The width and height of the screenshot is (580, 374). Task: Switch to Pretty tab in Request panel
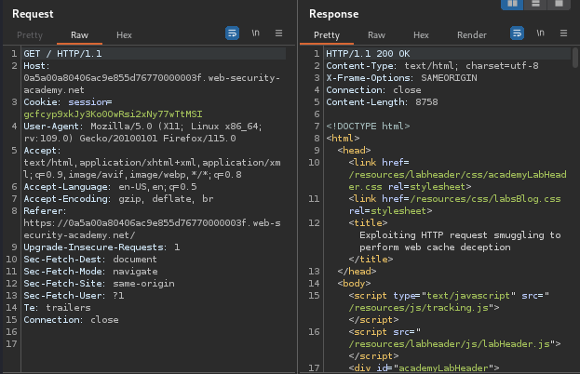click(30, 35)
